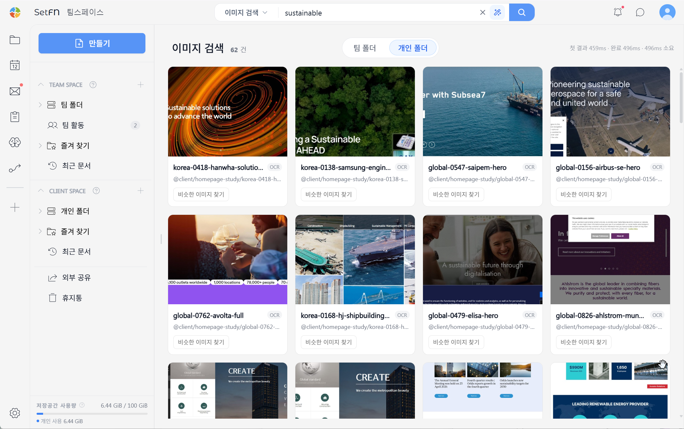
Task: Click file name korea-0168-hj-shipbuilding
Action: 345,315
